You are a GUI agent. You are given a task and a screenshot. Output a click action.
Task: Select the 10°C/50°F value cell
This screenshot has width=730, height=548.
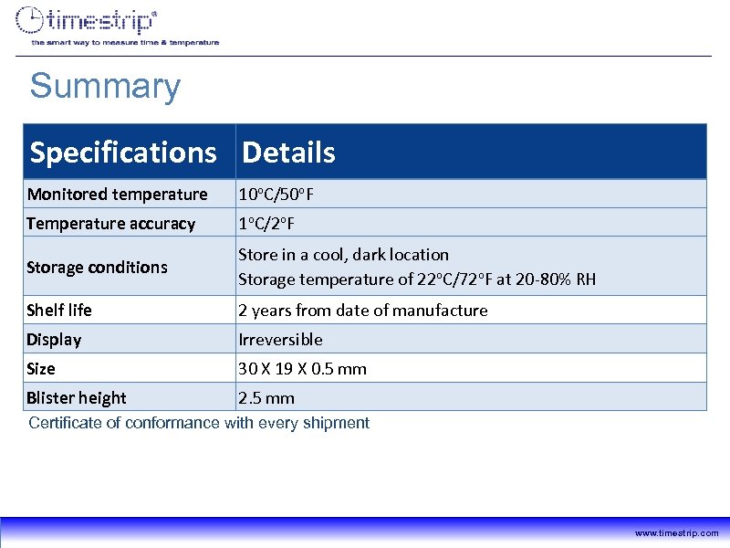tap(471, 194)
